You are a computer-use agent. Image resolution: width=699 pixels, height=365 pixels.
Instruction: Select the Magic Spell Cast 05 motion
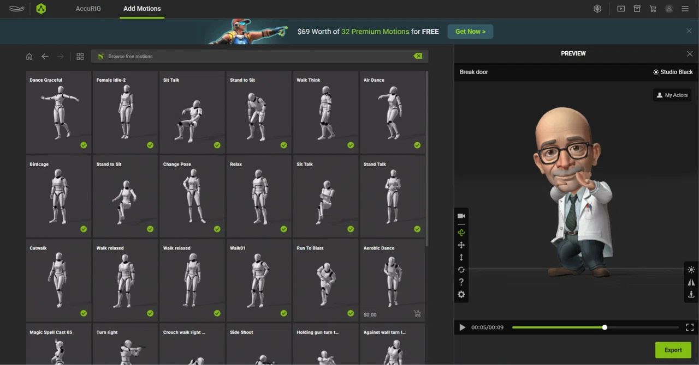[58, 344]
